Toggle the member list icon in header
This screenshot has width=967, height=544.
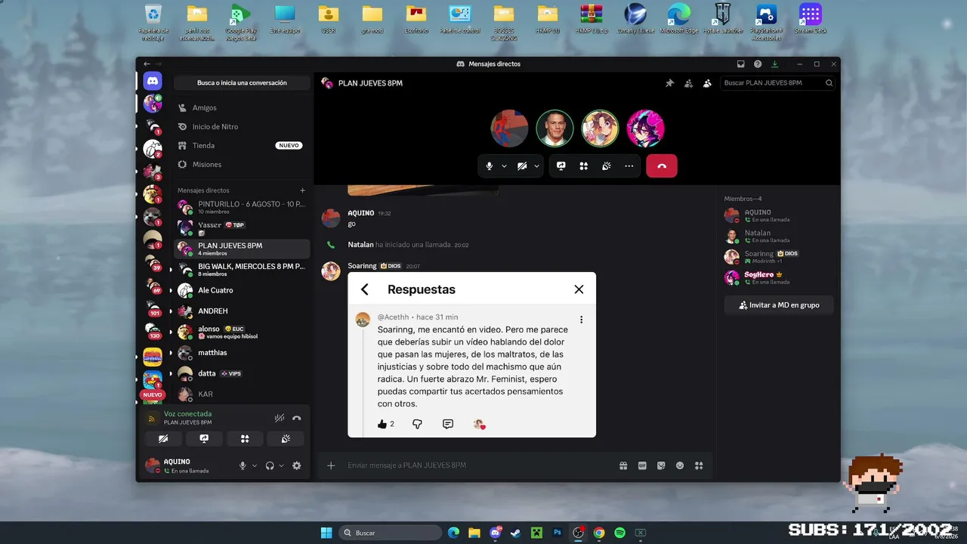[707, 83]
